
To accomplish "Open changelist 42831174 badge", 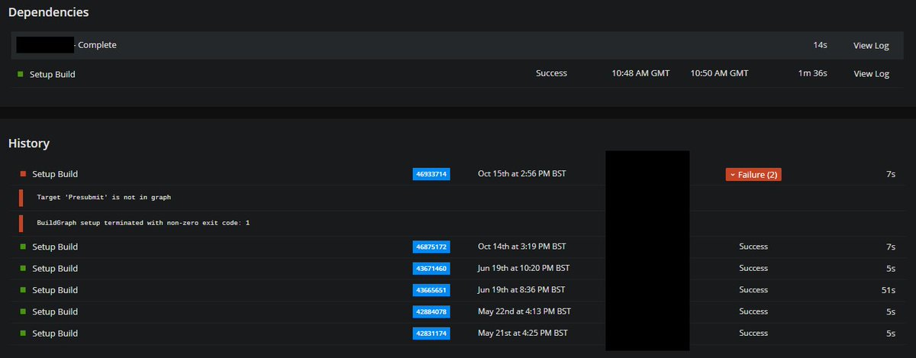I will (431, 334).
